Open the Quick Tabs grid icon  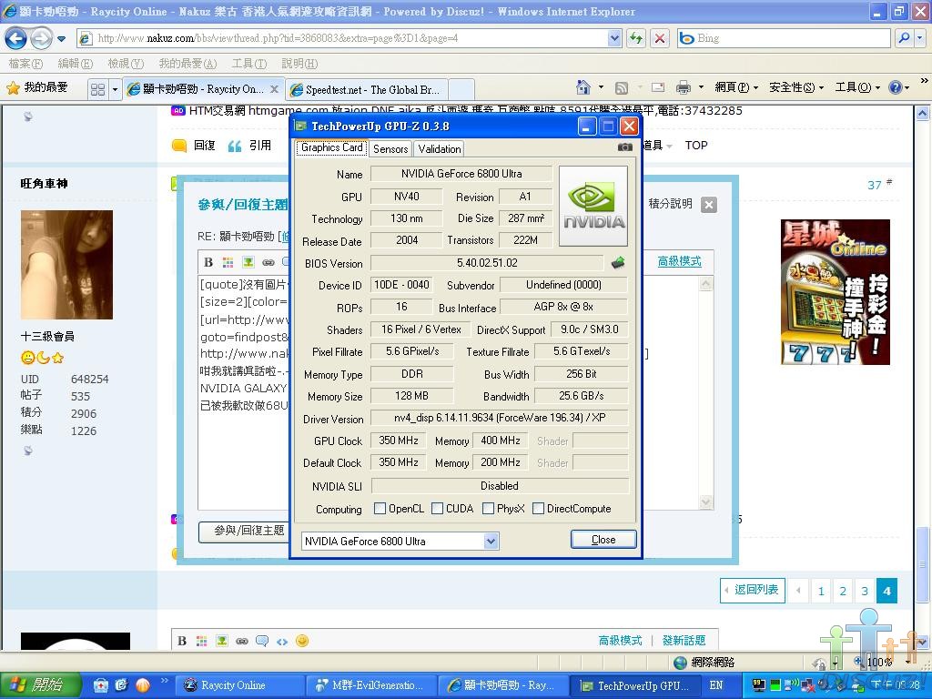(97, 90)
